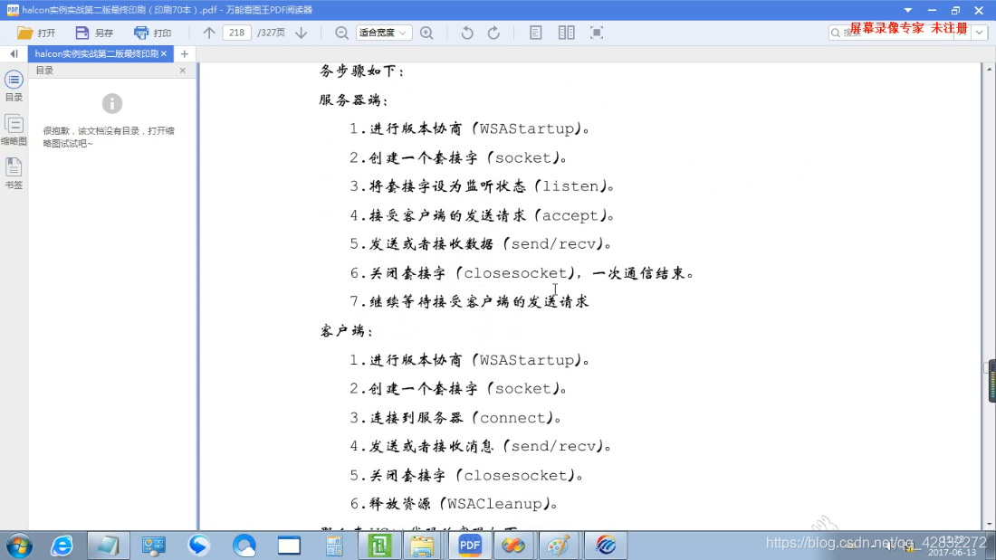This screenshot has height=560, width=996.
Task: Expand the search options dropdown arrow
Action: click(x=978, y=32)
